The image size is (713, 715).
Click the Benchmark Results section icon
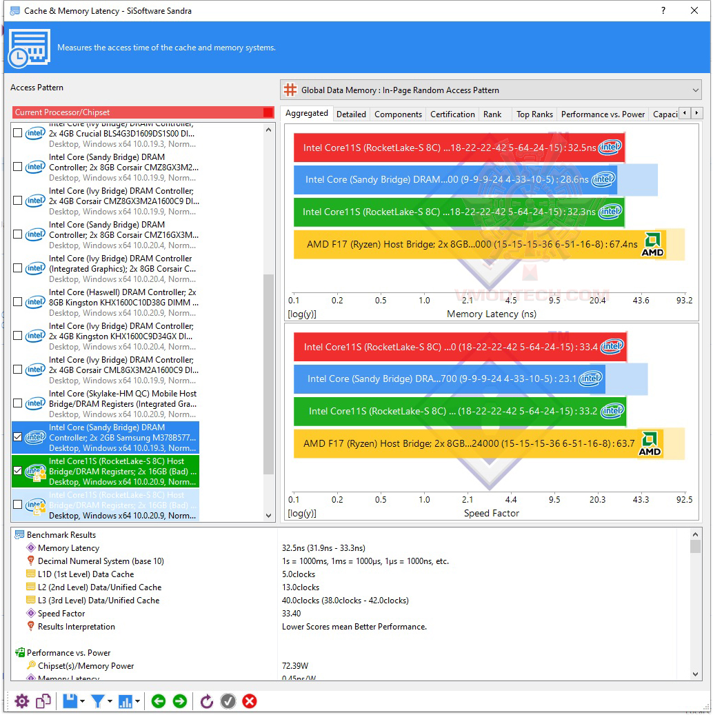(19, 534)
